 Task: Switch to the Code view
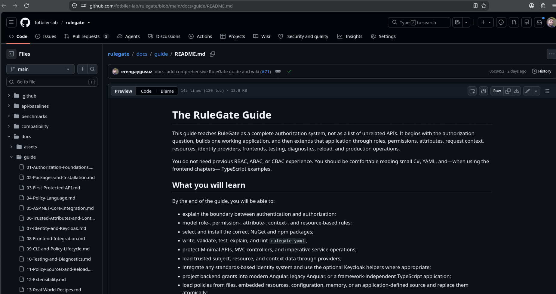[x=146, y=91]
